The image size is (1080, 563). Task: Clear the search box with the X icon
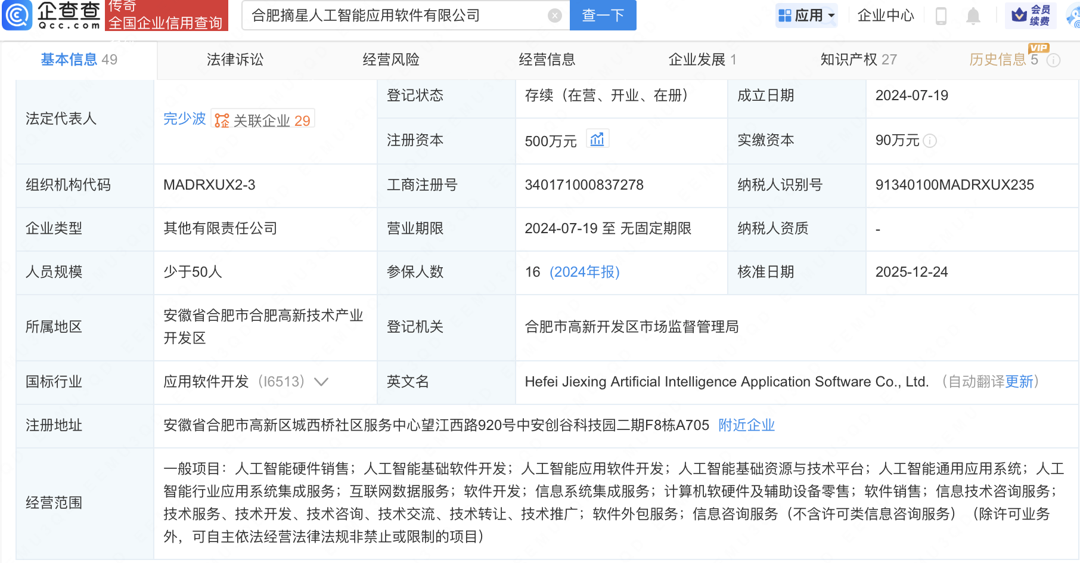(x=554, y=16)
